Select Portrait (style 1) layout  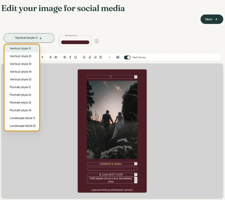point(22,87)
